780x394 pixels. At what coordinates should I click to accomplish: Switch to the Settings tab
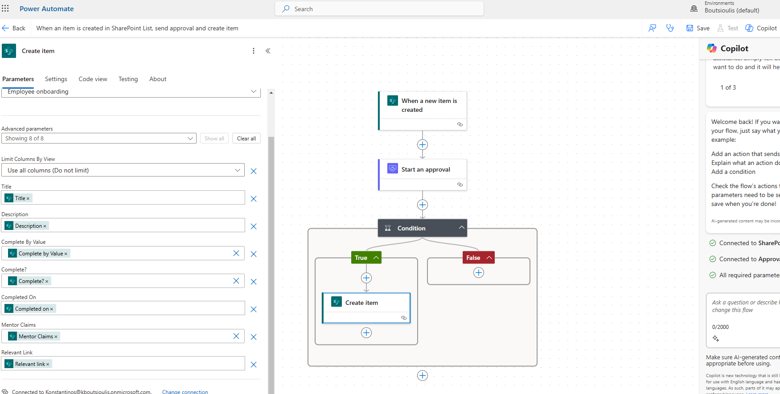[x=56, y=79]
